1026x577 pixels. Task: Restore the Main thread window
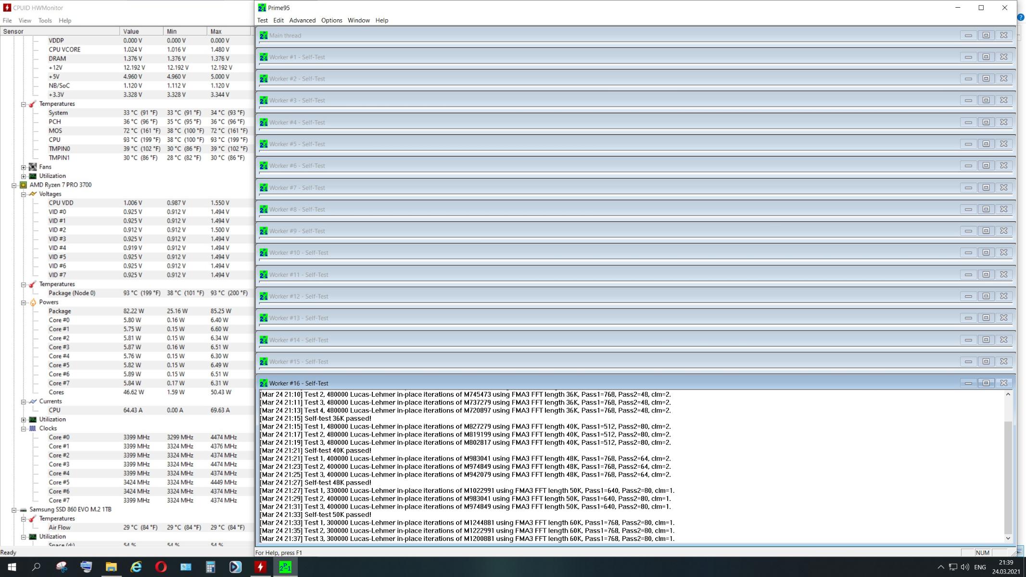[986, 35]
